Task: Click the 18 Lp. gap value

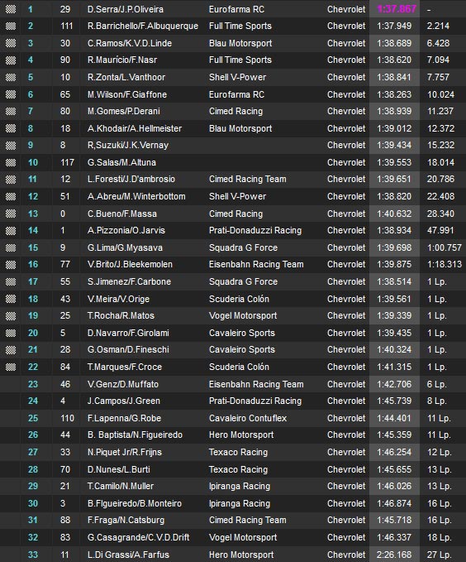Action: coord(439,537)
